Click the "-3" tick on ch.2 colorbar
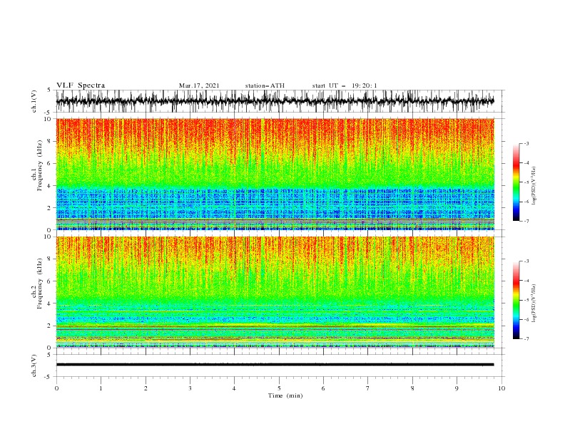Screen dimensions: 565x436 click(x=526, y=261)
